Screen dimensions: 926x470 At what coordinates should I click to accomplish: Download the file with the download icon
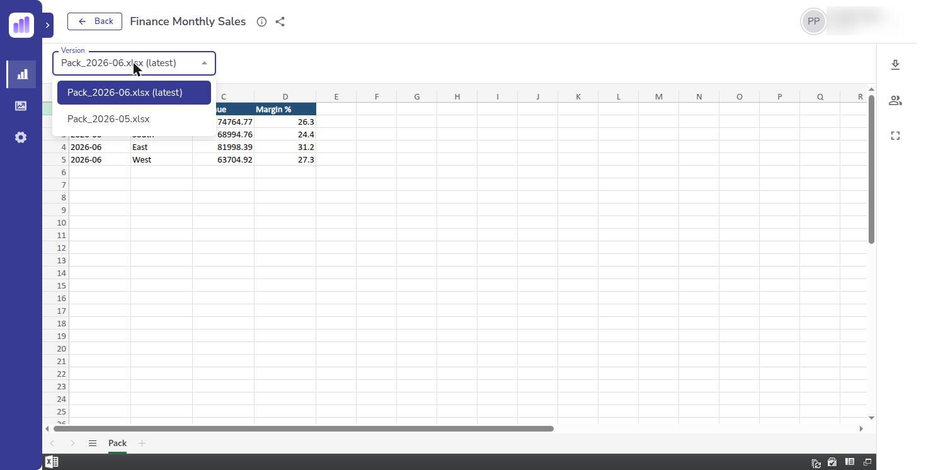click(x=895, y=64)
